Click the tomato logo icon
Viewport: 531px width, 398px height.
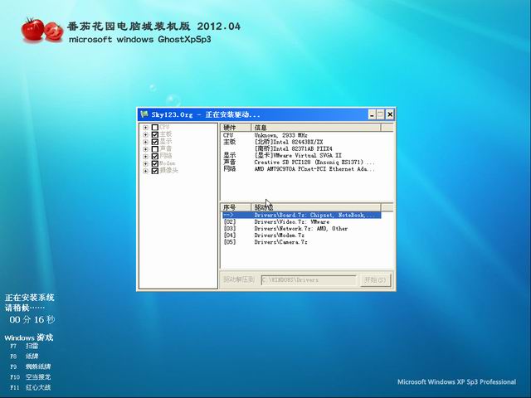pos(42,31)
